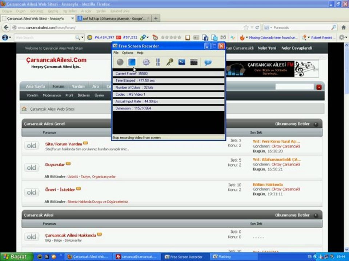
Task: Switch to the Google search results tab
Action: [x=114, y=18]
